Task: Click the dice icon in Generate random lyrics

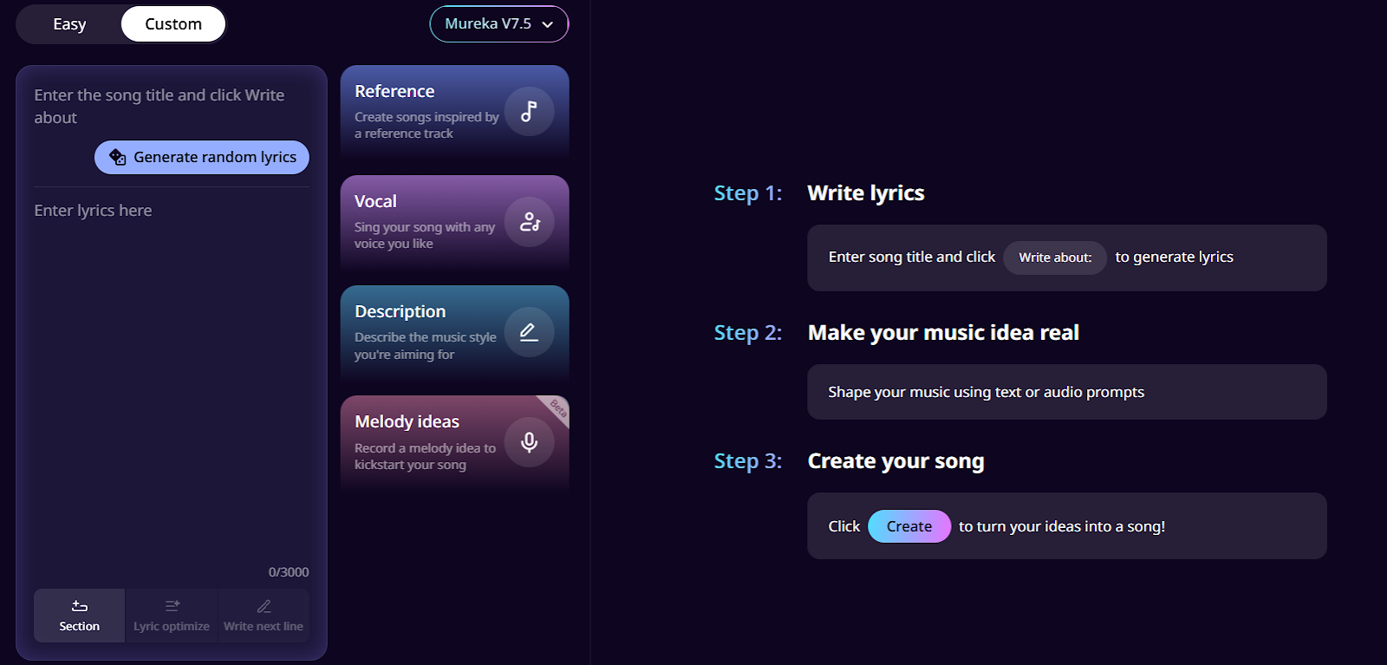Action: click(x=117, y=157)
